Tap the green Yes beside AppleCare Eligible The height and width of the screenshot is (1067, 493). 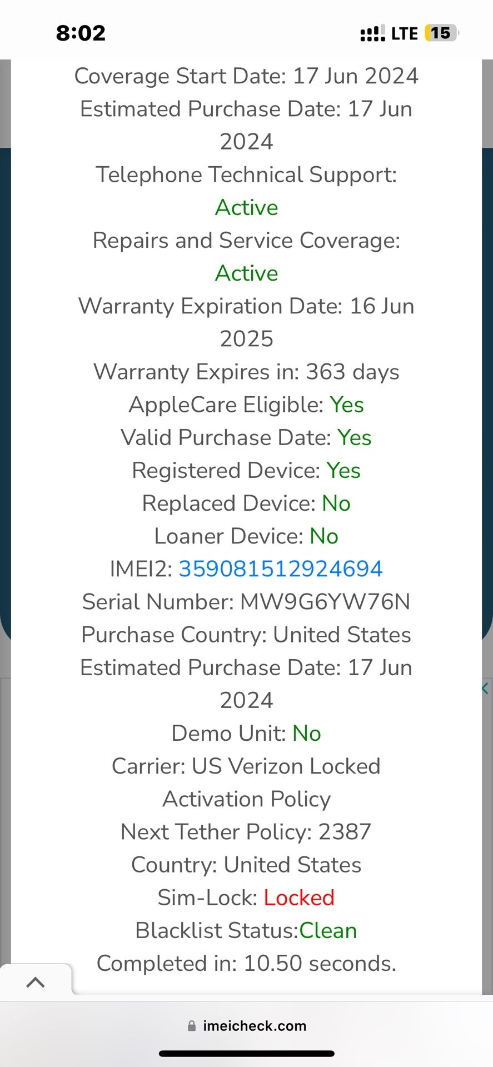pyautogui.click(x=347, y=405)
